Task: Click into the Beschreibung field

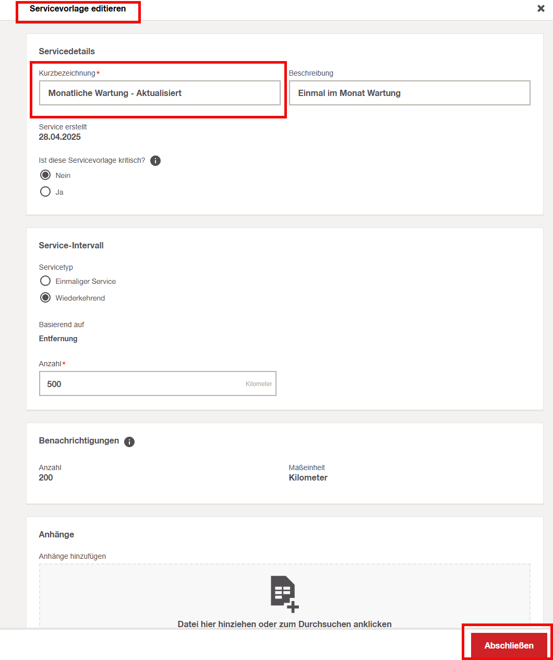Action: pyautogui.click(x=410, y=93)
